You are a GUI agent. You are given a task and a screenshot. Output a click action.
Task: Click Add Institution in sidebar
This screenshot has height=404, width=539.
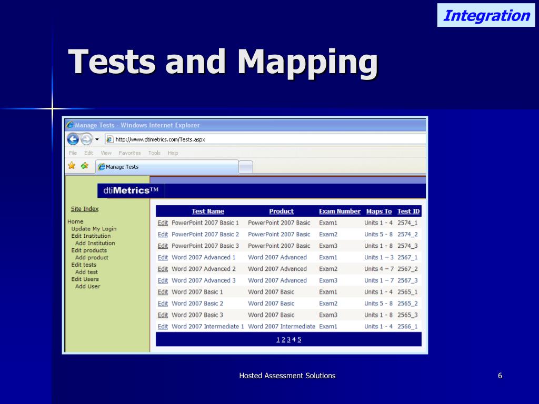(x=95, y=243)
